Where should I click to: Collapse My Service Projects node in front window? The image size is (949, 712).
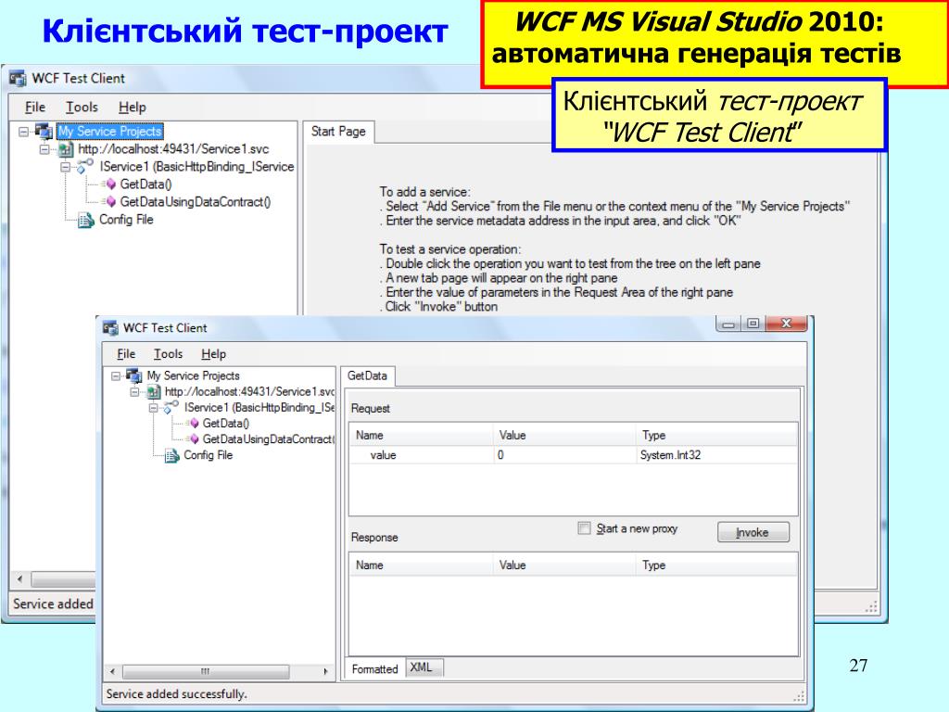(116, 376)
